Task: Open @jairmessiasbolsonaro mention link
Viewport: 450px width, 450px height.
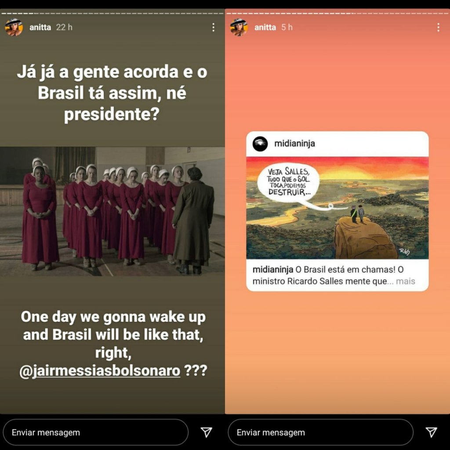Action: pos(100,370)
